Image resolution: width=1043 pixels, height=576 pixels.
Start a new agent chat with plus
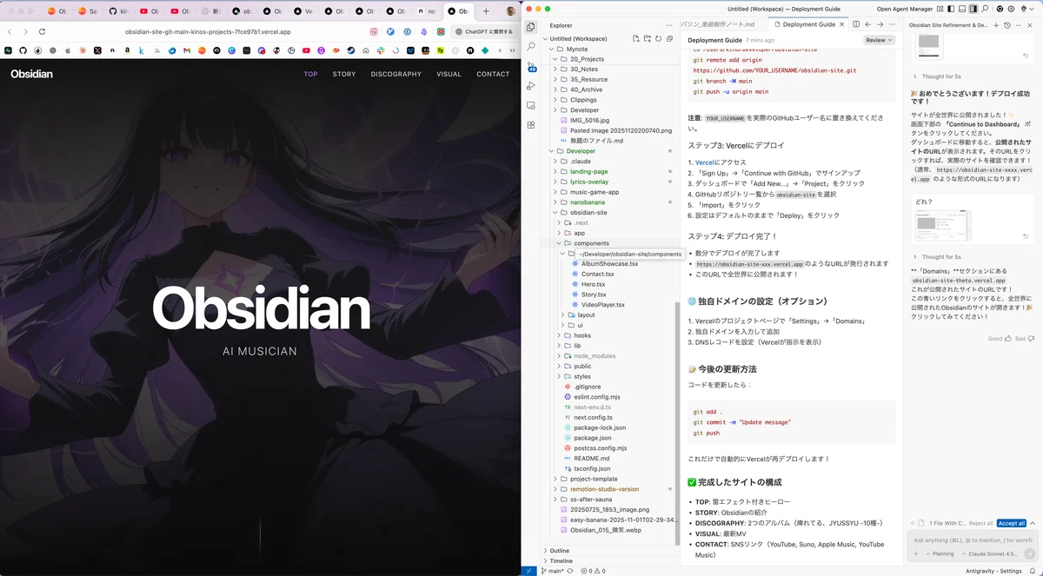click(x=996, y=25)
